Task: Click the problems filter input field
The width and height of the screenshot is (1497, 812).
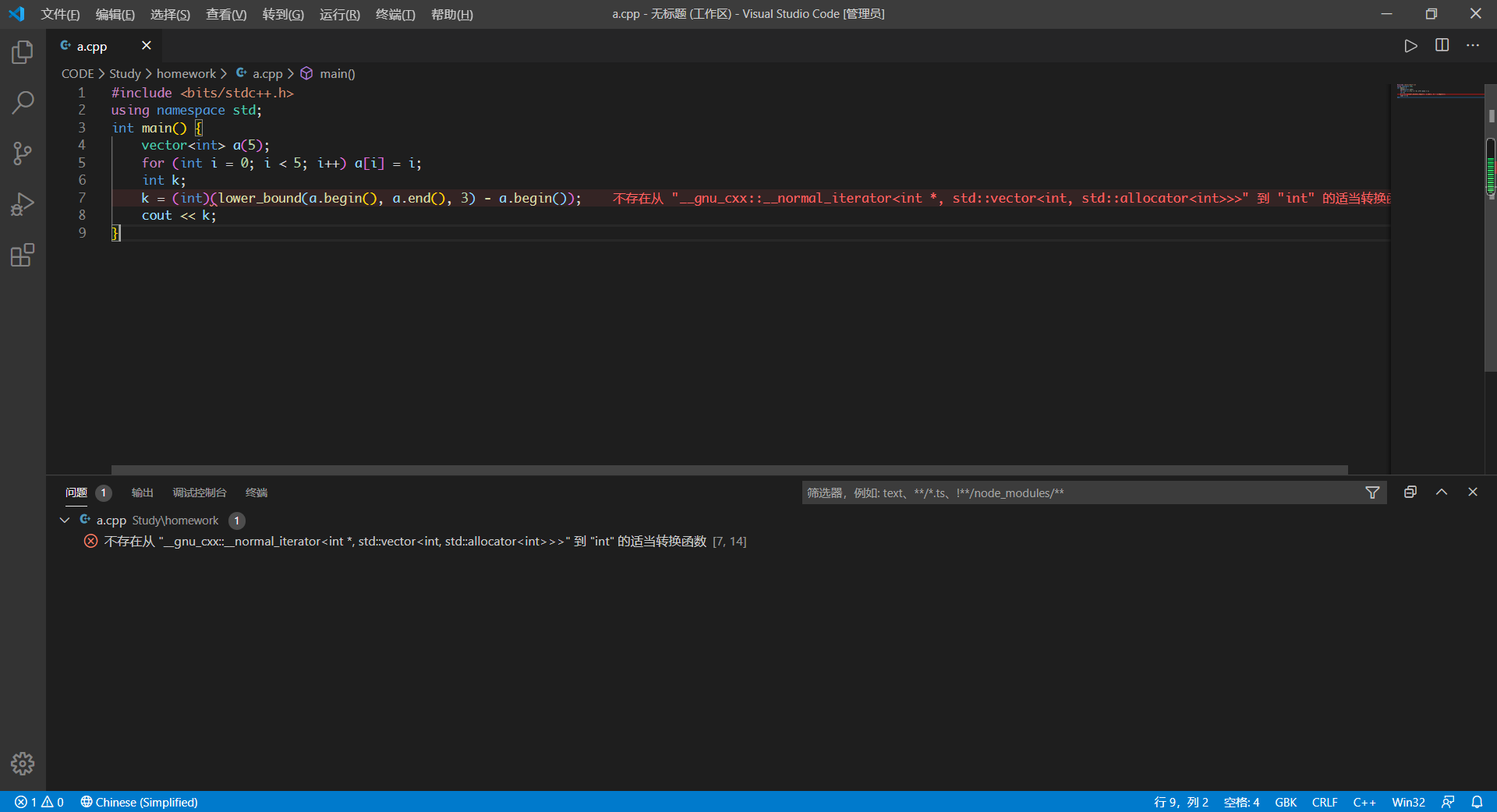Action: pyautogui.click(x=1084, y=492)
